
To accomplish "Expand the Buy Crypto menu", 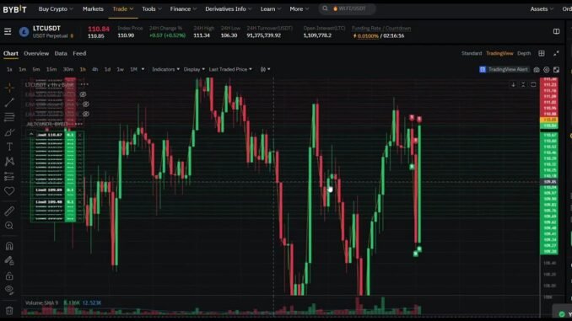I will pos(56,8).
